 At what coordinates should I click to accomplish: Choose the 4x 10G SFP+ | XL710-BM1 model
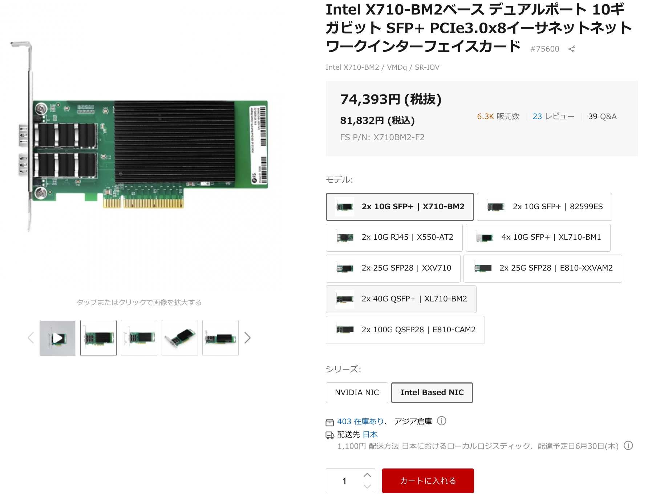pyautogui.click(x=538, y=238)
